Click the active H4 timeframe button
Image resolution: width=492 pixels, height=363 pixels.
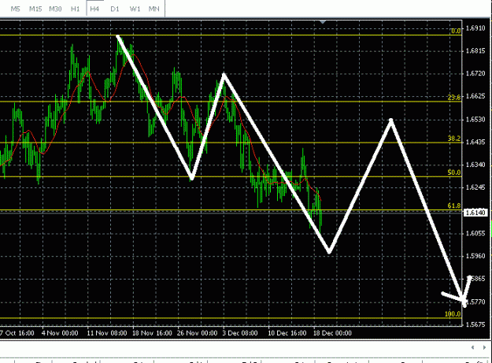point(94,9)
